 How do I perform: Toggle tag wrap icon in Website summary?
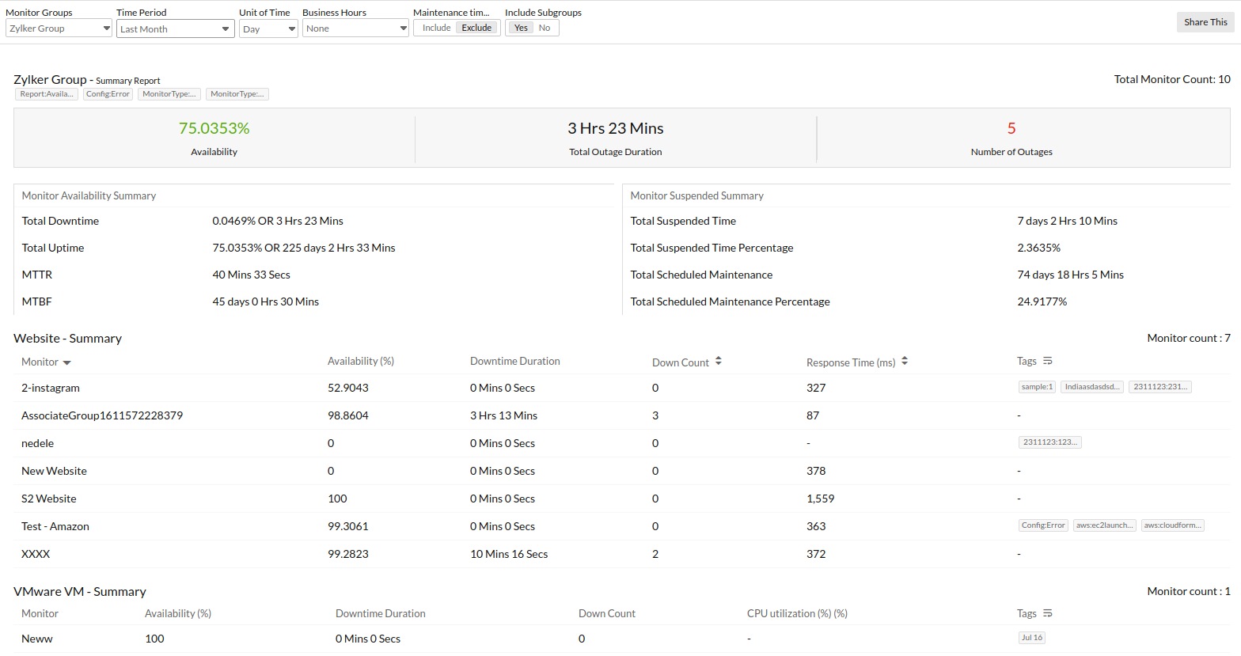pyautogui.click(x=1048, y=361)
